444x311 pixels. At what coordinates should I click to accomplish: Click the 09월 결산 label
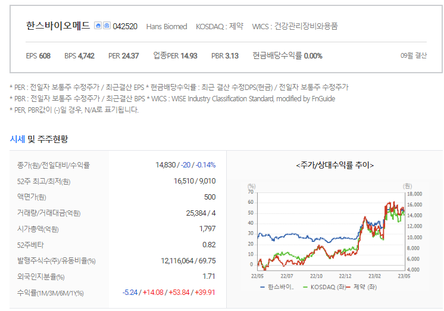[414, 55]
